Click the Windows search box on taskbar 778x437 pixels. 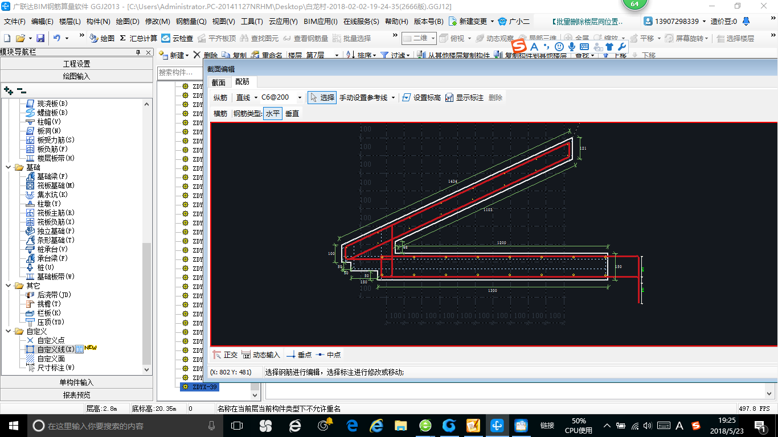125,425
